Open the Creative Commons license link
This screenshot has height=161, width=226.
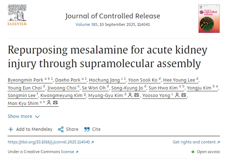tap(68, 152)
